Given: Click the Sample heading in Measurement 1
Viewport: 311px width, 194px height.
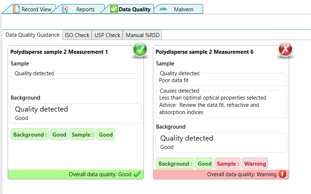Looking at the screenshot, I should point(20,64).
